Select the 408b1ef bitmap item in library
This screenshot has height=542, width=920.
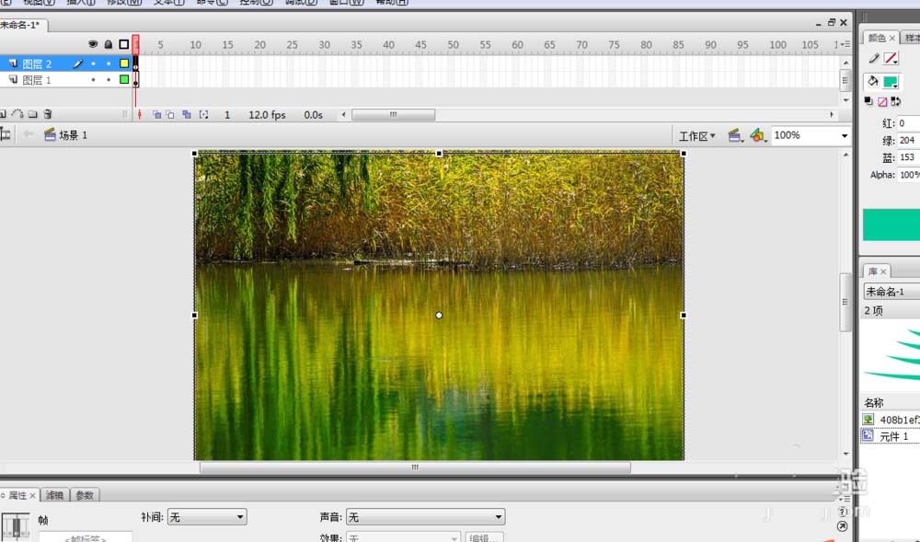click(891, 420)
